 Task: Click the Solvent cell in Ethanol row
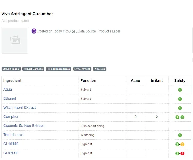pos(86,99)
